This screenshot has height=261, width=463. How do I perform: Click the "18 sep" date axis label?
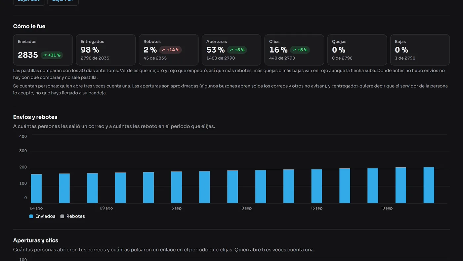click(387, 208)
